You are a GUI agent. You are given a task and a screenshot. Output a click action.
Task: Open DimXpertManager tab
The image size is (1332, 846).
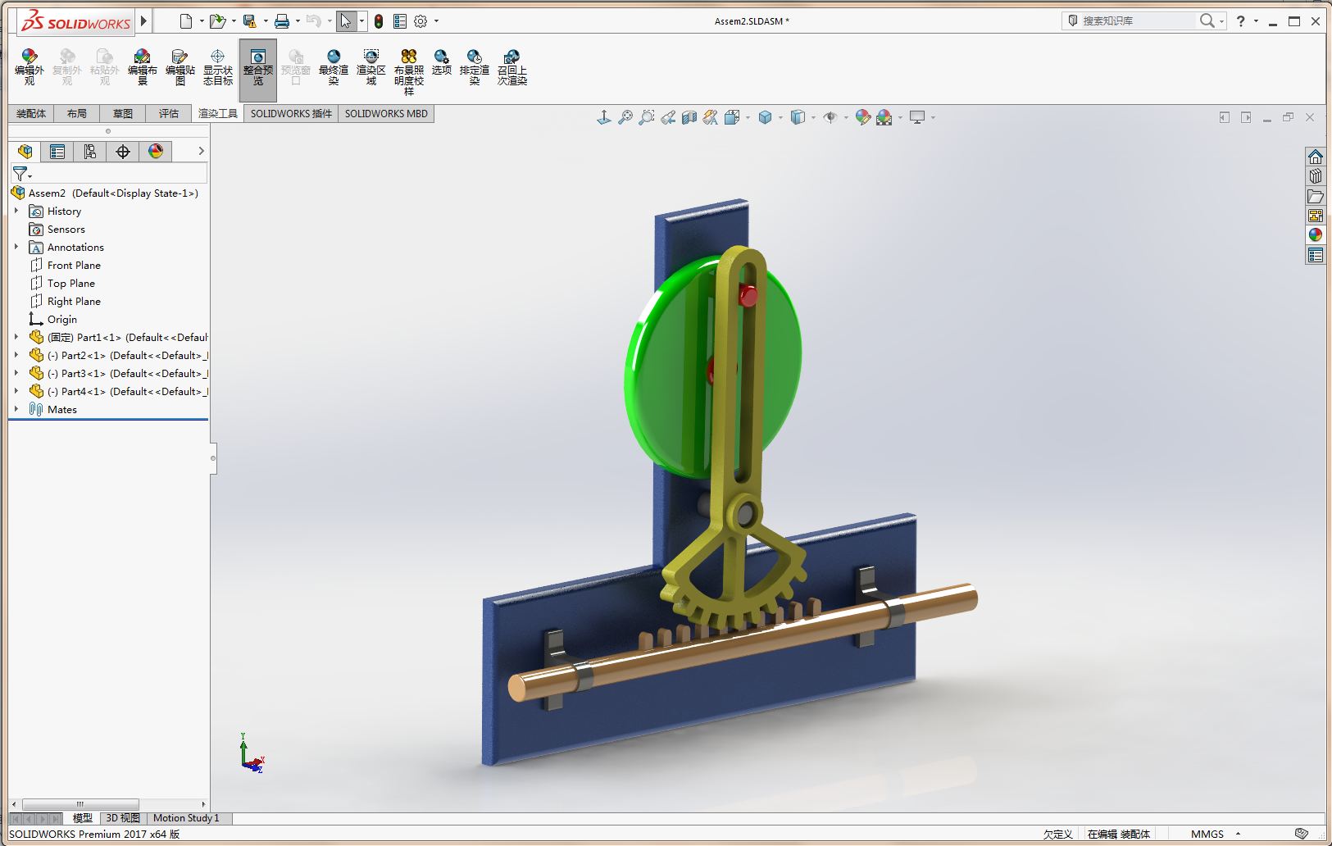coord(123,151)
